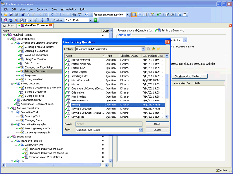233x174 pixels.
Task: Click the up one level folder icon
Action: coord(154,49)
